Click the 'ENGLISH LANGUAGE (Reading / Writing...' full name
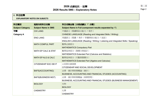This screenshot has height=107, width=151. pyautogui.click(x=100, y=41)
